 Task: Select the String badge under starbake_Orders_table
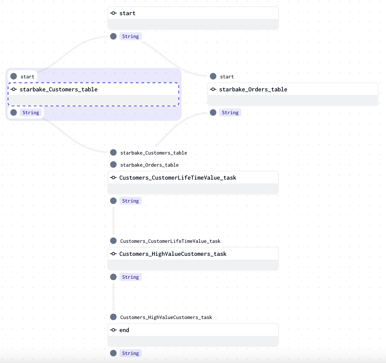230,113
